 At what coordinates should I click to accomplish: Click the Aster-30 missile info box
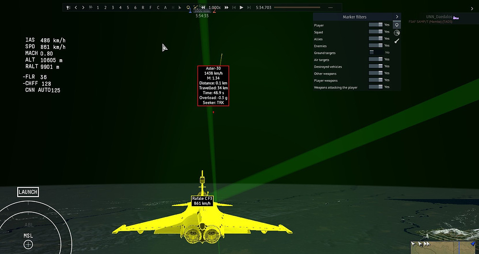point(213,86)
